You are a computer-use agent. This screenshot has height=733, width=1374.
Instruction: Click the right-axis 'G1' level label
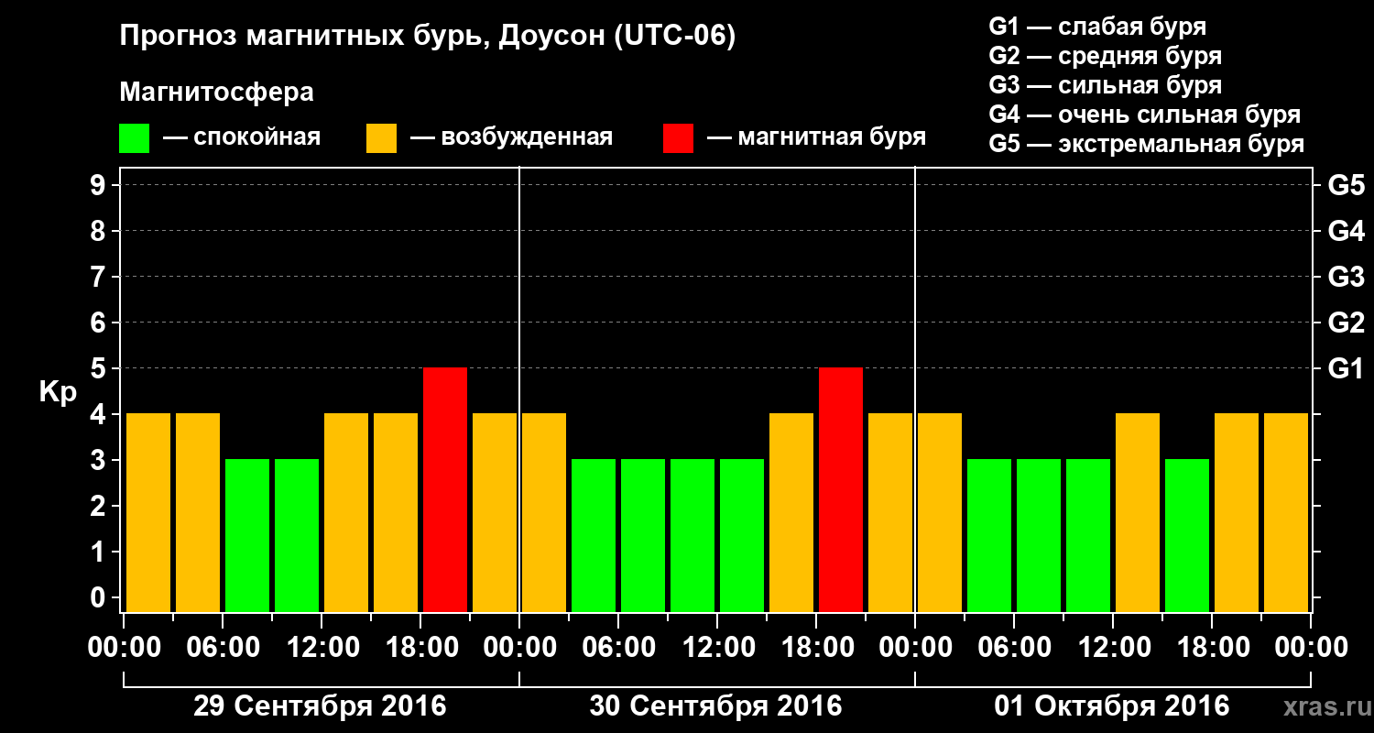tap(1346, 368)
